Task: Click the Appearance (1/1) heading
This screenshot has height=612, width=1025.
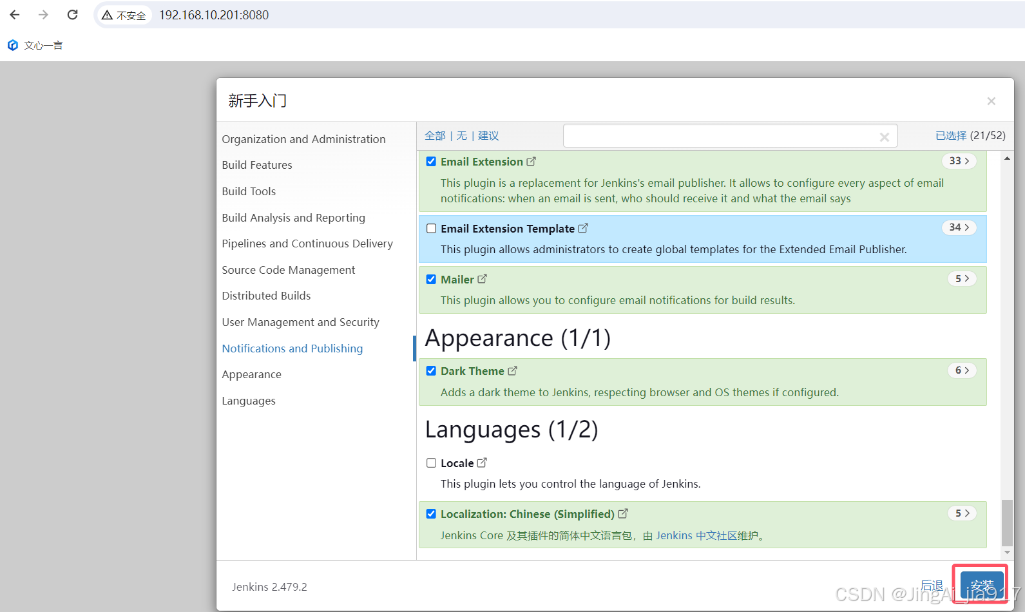Action: pyautogui.click(x=518, y=338)
